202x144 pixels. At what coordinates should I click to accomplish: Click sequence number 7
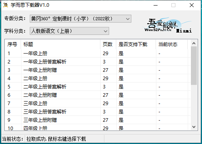9,104
